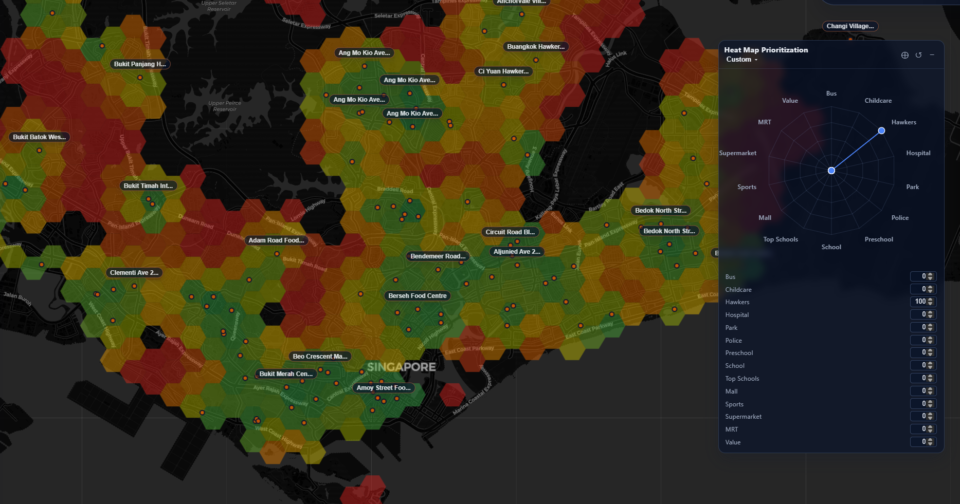Collapse the Heat Map Prioritization panel
The height and width of the screenshot is (504, 960).
(932, 55)
